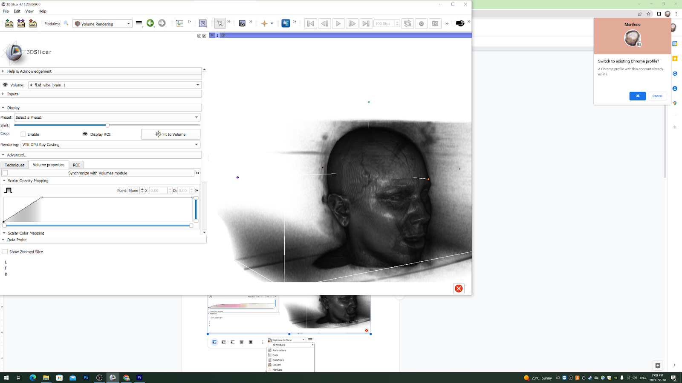
Task: Go to previous module with green back arrow
Action: click(x=150, y=23)
